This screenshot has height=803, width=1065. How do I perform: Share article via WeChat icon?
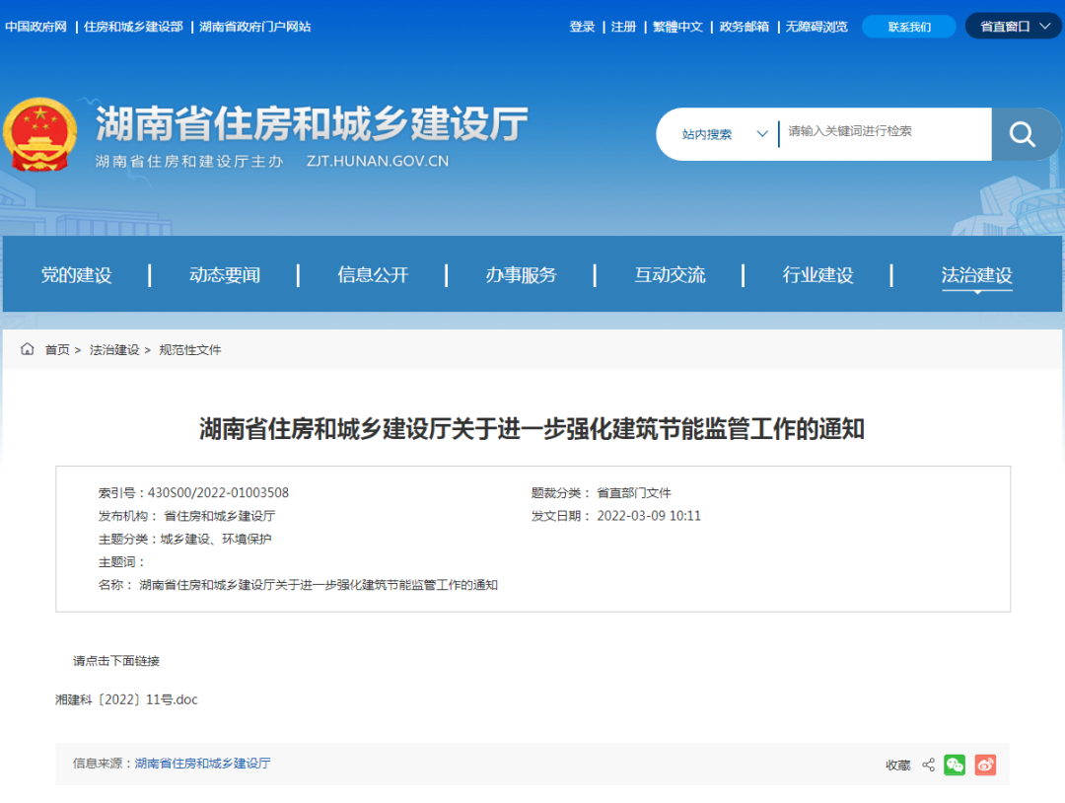tap(954, 765)
